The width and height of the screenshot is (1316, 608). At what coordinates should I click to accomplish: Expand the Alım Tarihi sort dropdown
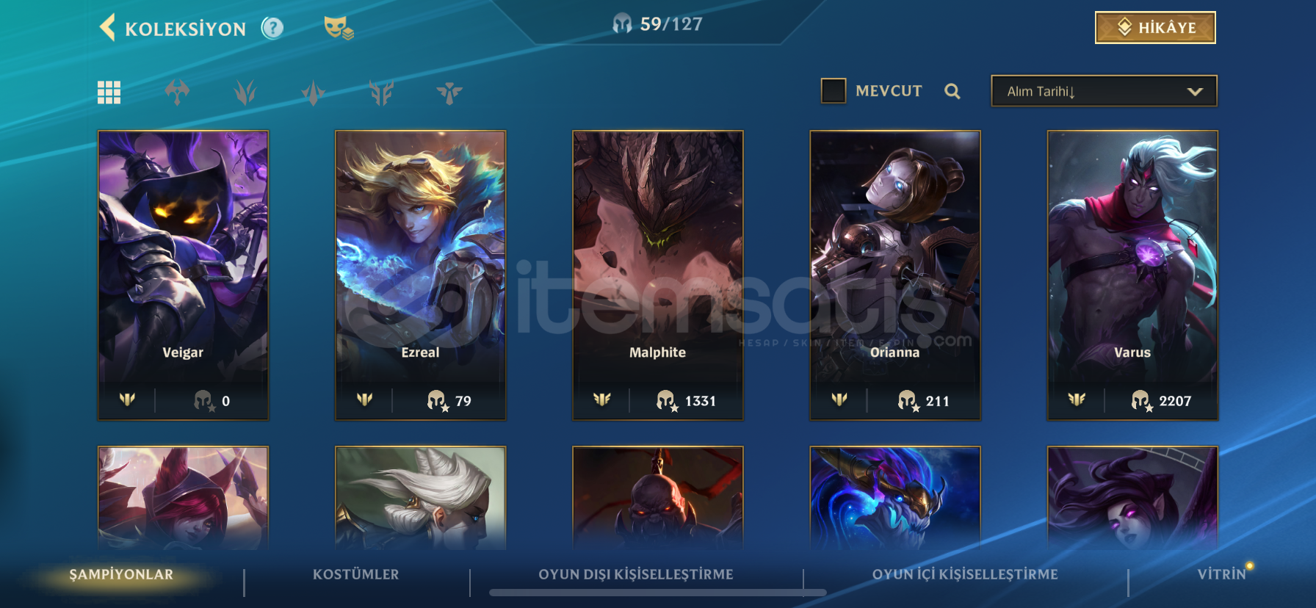click(x=1104, y=91)
